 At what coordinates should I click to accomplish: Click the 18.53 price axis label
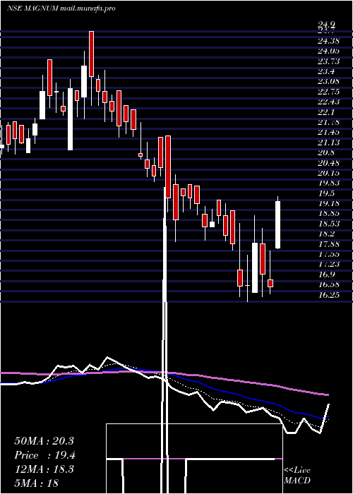click(328, 224)
